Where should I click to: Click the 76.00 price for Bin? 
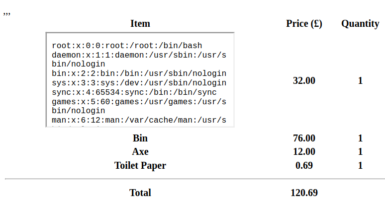pyautogui.click(x=304, y=138)
